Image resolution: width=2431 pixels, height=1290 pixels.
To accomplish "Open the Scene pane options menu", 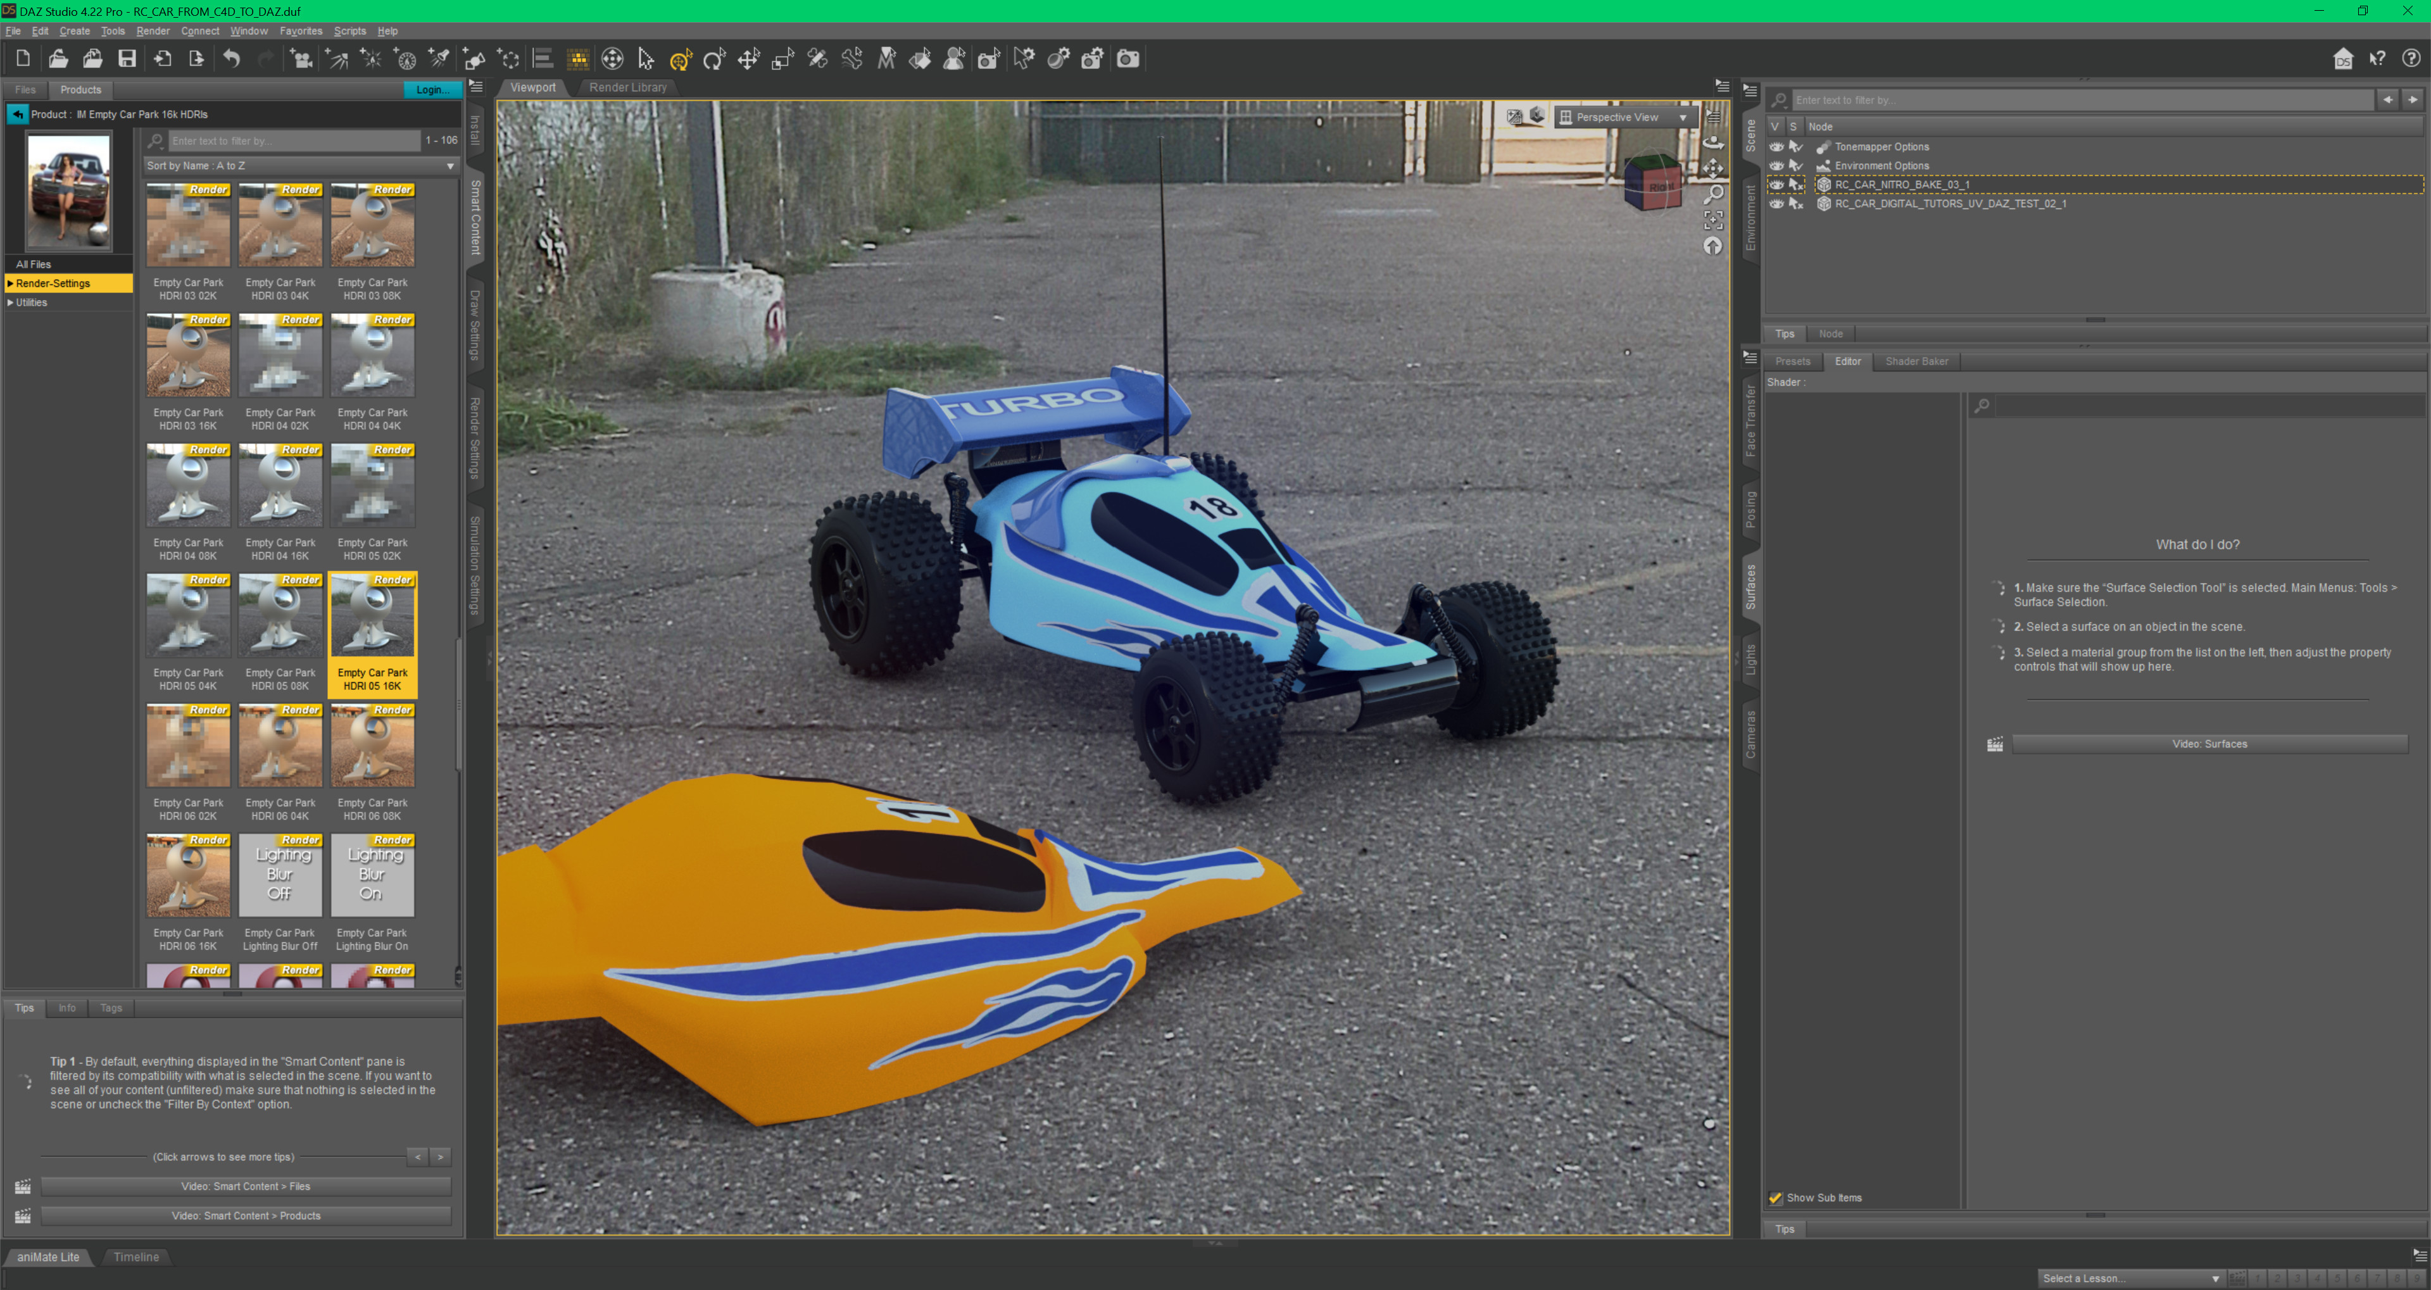I will tap(1750, 91).
